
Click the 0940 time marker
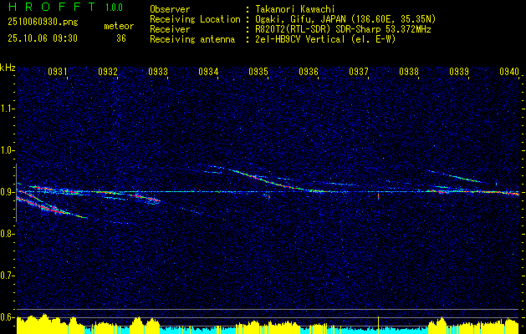(x=509, y=72)
